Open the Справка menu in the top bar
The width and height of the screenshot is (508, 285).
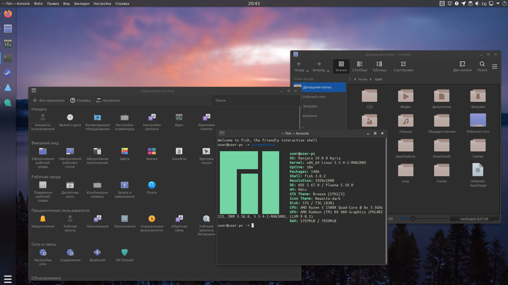(122, 3)
